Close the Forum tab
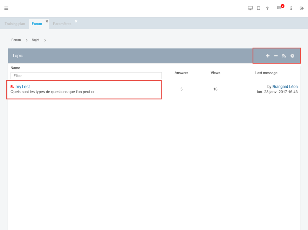308x230 pixels. pyautogui.click(x=47, y=21)
